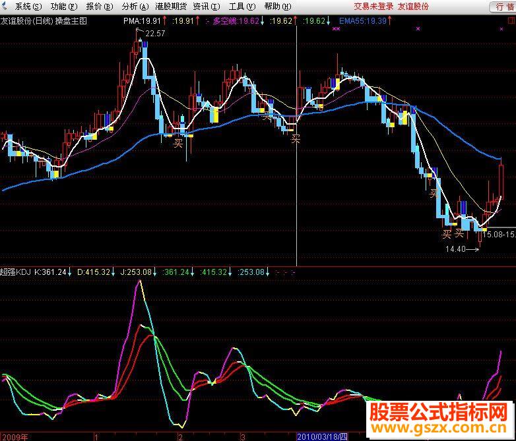Click the 行情 button
Viewport: 516px width, 441px height.
[x=503, y=7]
